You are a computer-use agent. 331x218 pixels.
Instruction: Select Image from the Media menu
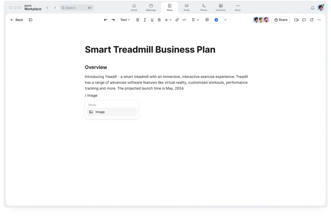pos(112,112)
